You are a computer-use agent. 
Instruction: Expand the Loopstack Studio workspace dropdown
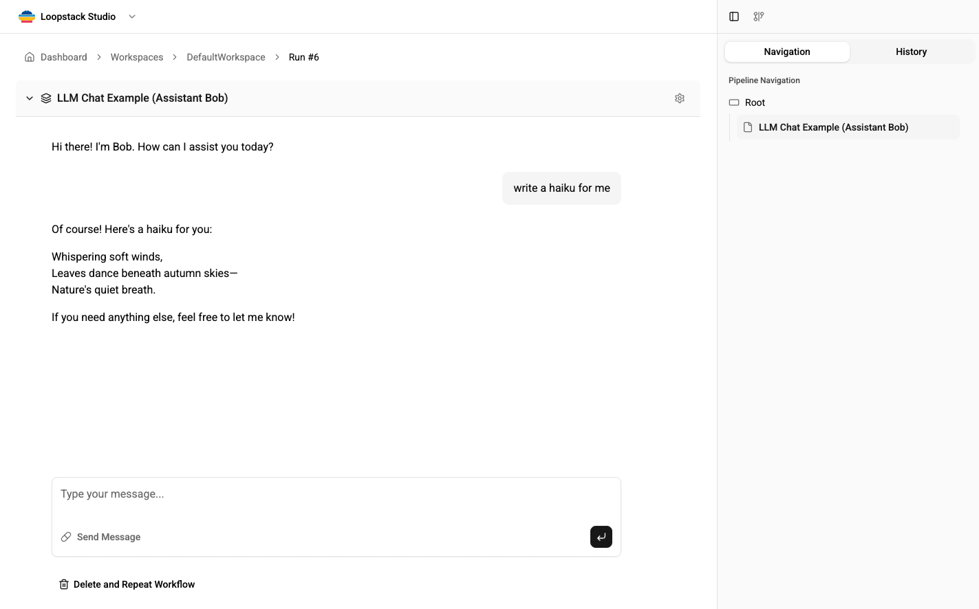pyautogui.click(x=131, y=16)
